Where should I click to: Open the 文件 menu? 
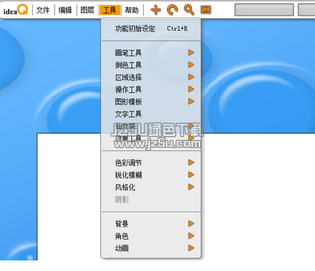43,10
